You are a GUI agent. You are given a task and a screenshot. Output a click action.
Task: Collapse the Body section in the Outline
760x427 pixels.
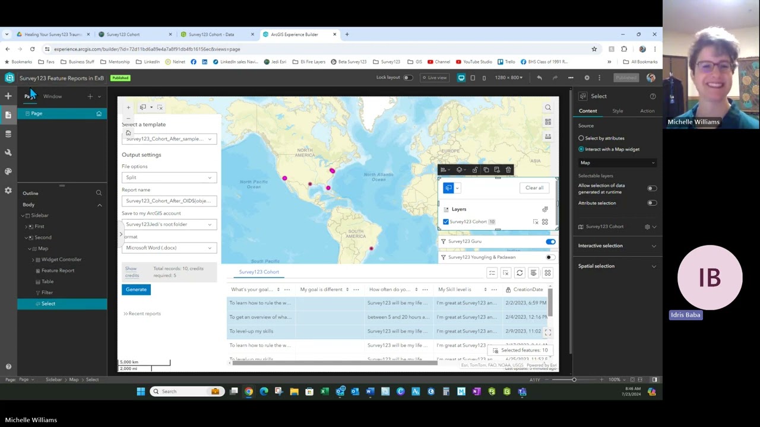(99, 205)
